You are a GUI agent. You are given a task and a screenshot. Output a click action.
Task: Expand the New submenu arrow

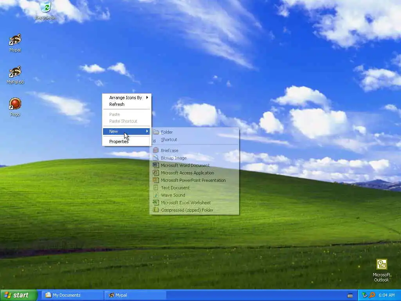147,131
